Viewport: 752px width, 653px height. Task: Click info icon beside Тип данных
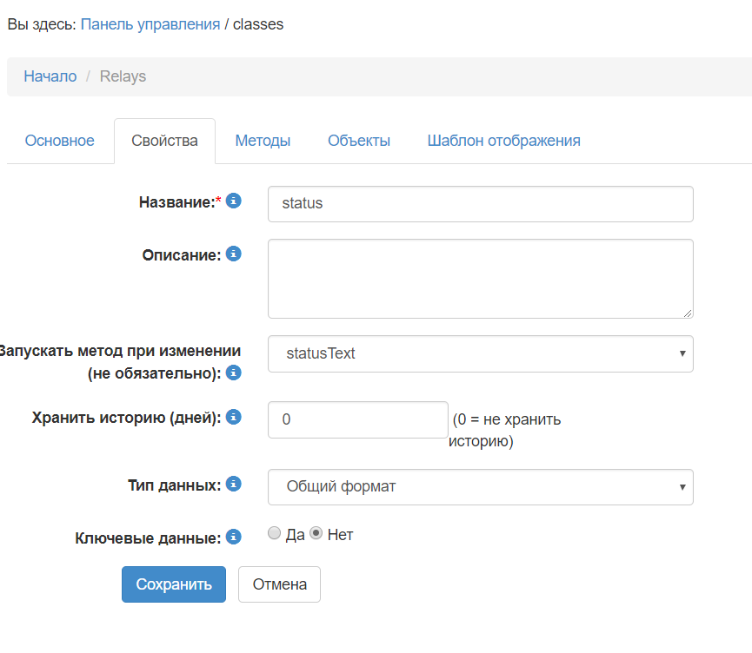pyautogui.click(x=234, y=484)
